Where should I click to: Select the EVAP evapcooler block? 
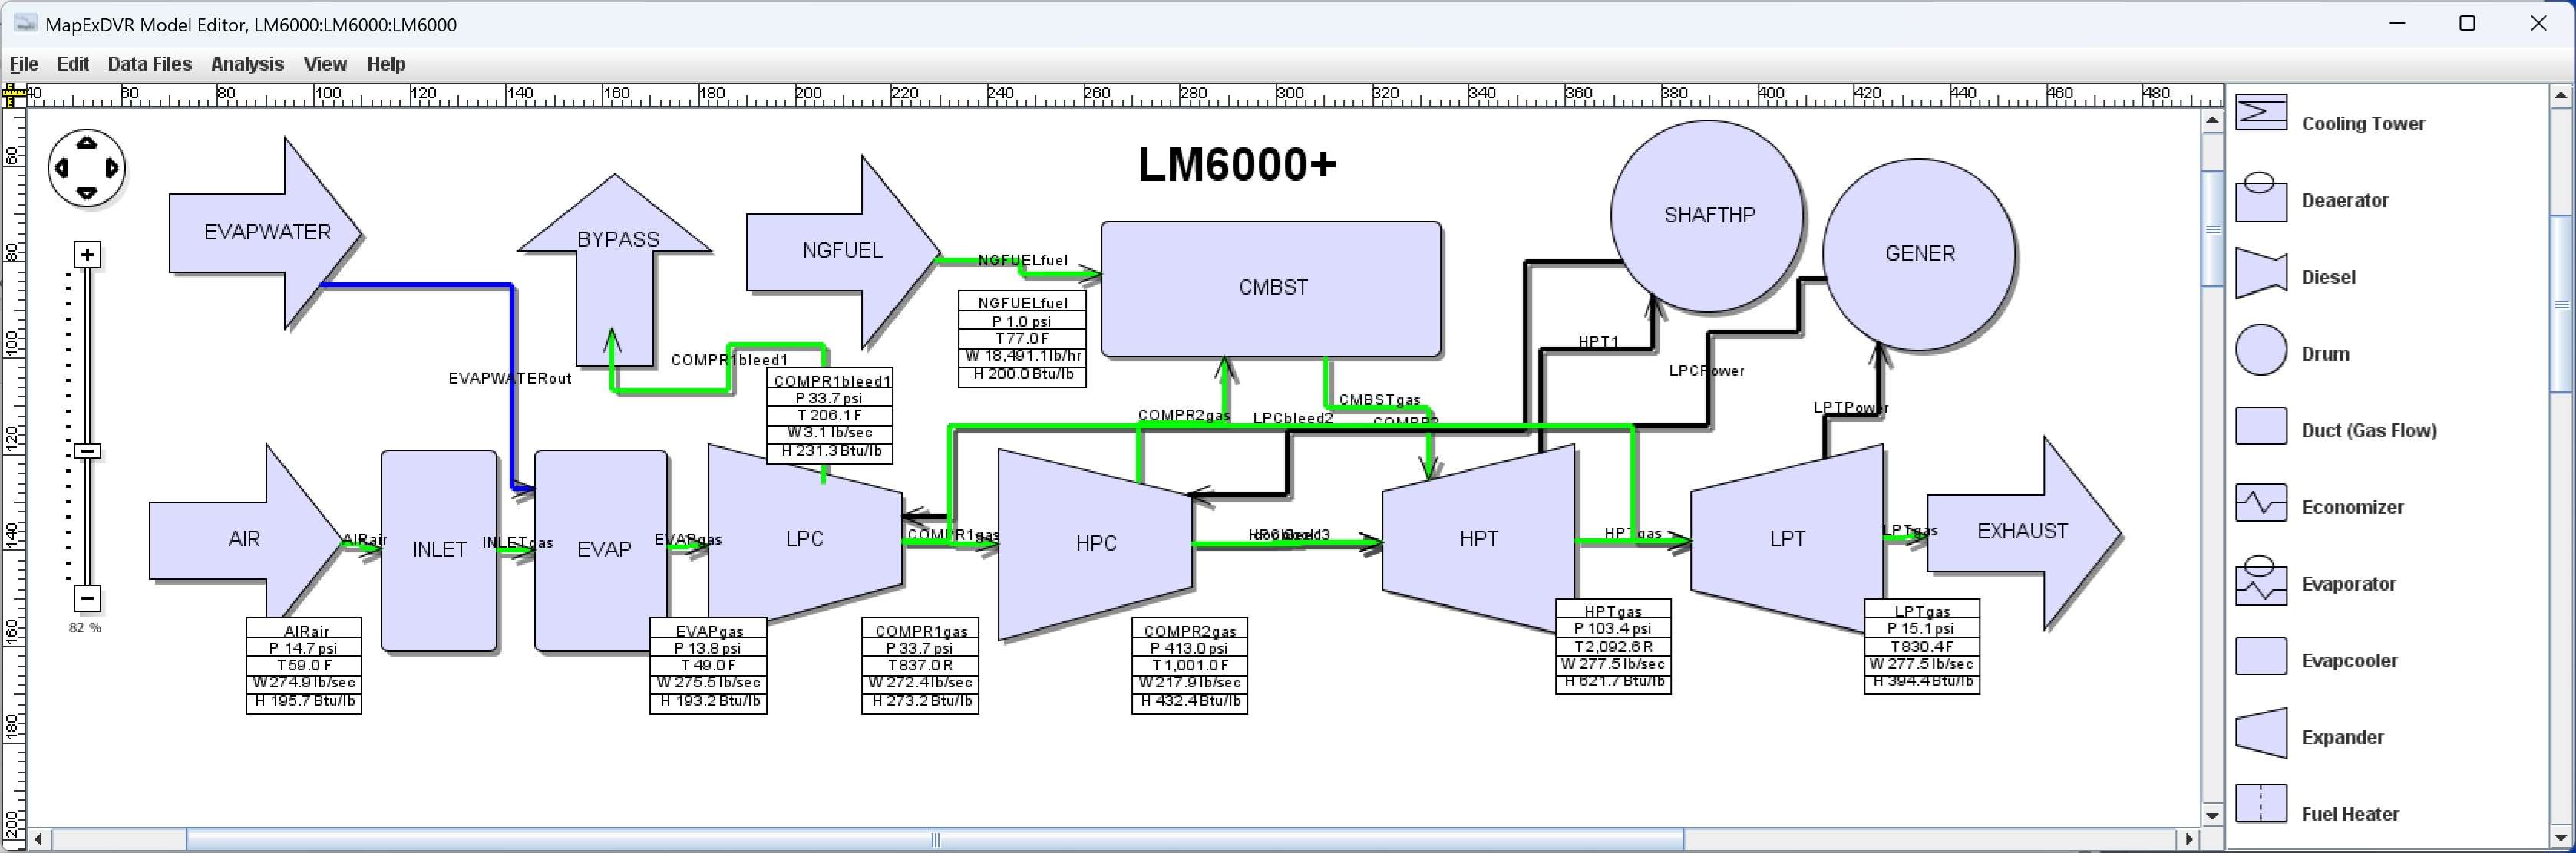coord(601,550)
